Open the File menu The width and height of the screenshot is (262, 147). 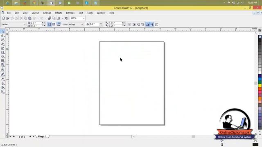pos(9,13)
